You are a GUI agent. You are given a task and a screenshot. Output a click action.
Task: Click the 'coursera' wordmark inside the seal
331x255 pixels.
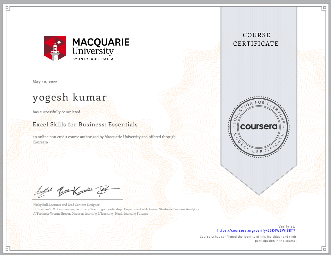(259, 126)
